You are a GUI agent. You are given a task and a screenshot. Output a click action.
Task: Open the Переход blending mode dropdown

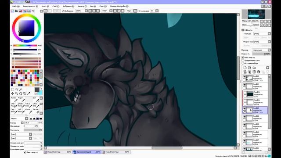pos(269,50)
